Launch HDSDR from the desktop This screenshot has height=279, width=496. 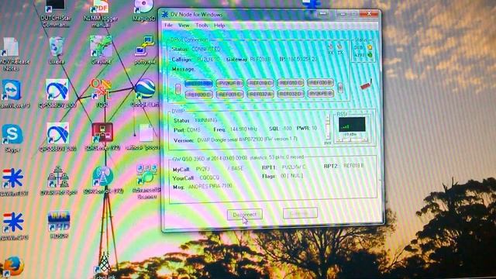59,224
